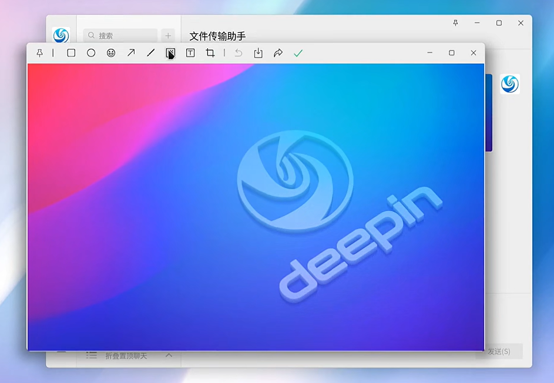Pin the chat window on top

[x=455, y=23]
